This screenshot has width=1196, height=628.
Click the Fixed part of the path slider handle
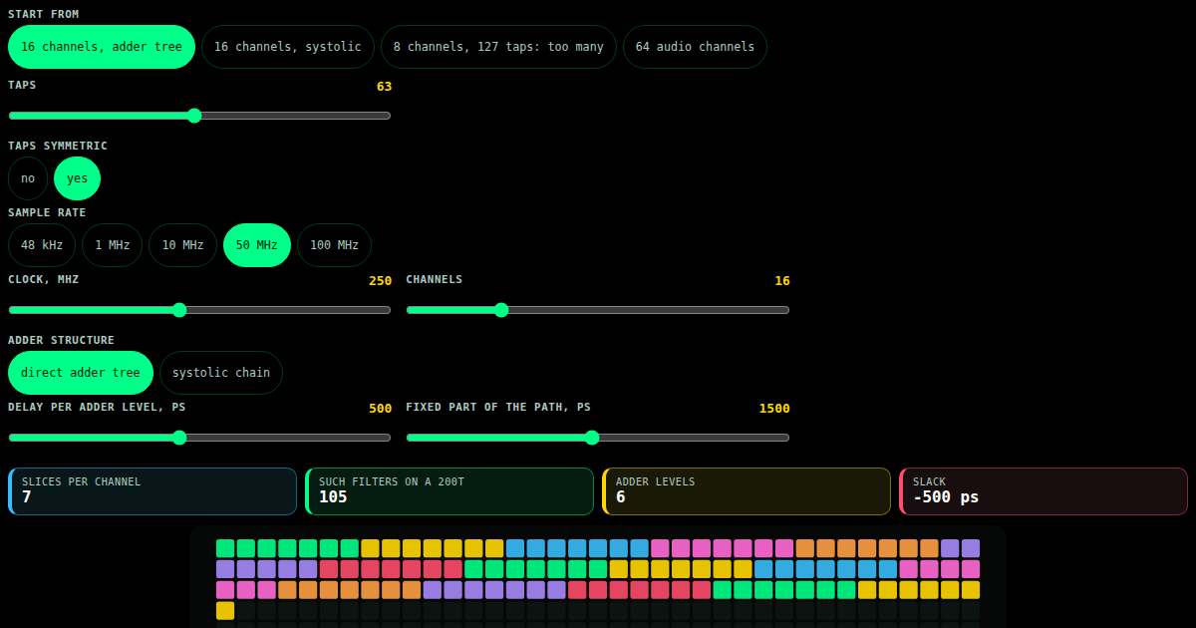(x=592, y=438)
